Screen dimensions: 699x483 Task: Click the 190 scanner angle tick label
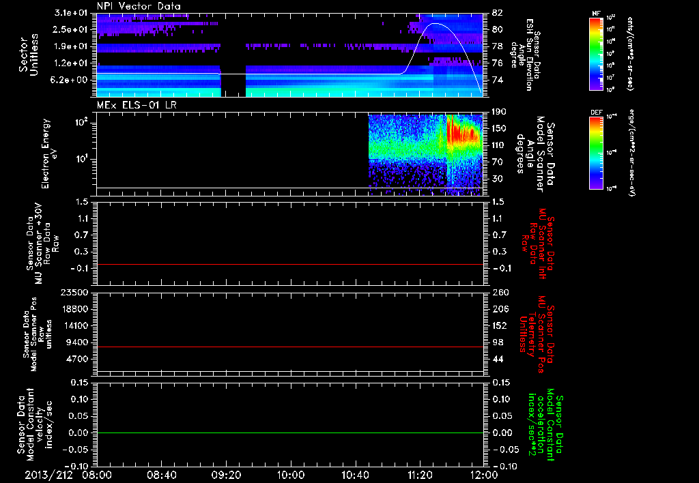499,112
